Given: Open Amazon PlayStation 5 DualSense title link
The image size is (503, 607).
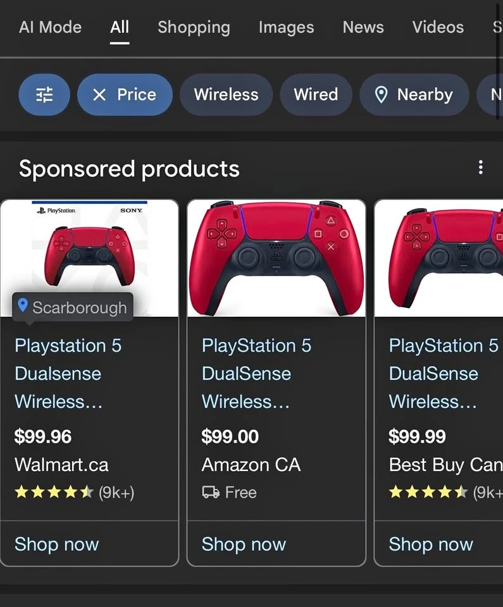Looking at the screenshot, I should pyautogui.click(x=256, y=374).
